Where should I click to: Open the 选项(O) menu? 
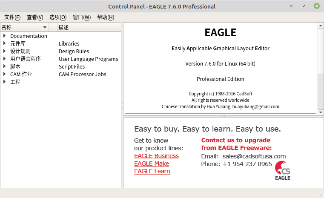pyautogui.click(x=58, y=17)
